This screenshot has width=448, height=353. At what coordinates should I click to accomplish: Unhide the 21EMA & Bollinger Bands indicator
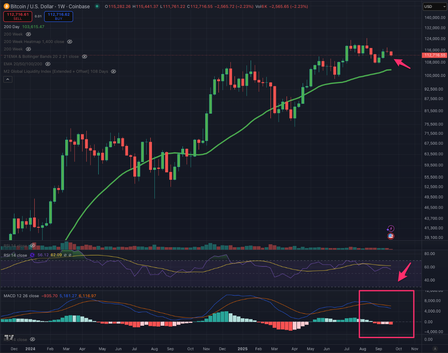(x=84, y=56)
